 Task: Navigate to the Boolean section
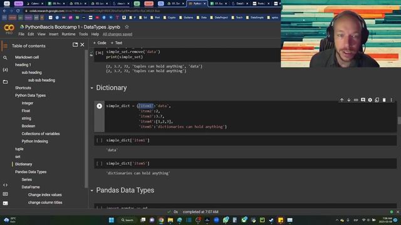coord(28,126)
